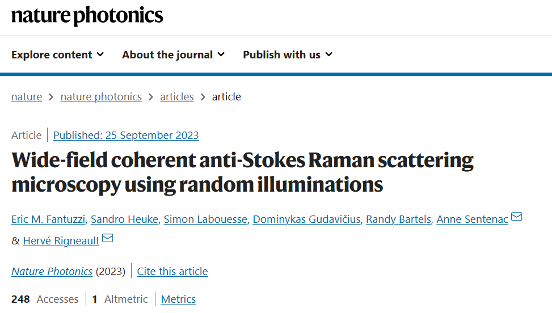Open author Eric M. Fantuzzi's profile

point(48,219)
